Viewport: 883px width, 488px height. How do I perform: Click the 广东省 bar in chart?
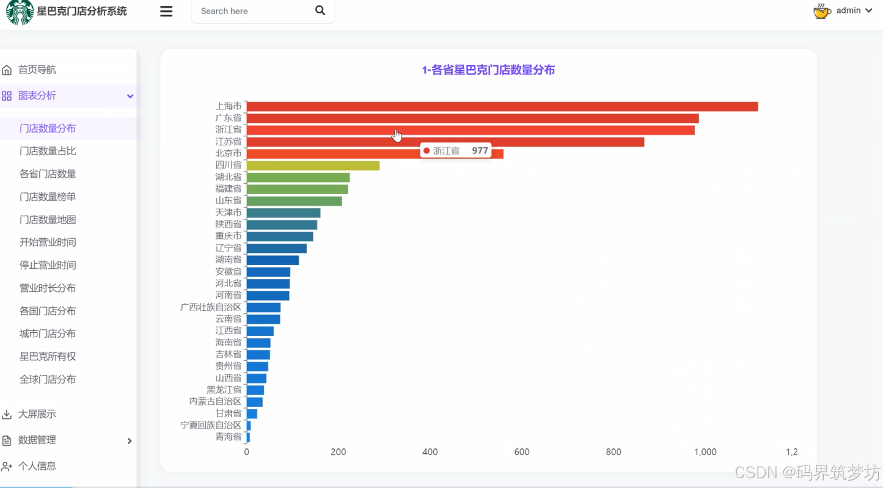point(472,118)
